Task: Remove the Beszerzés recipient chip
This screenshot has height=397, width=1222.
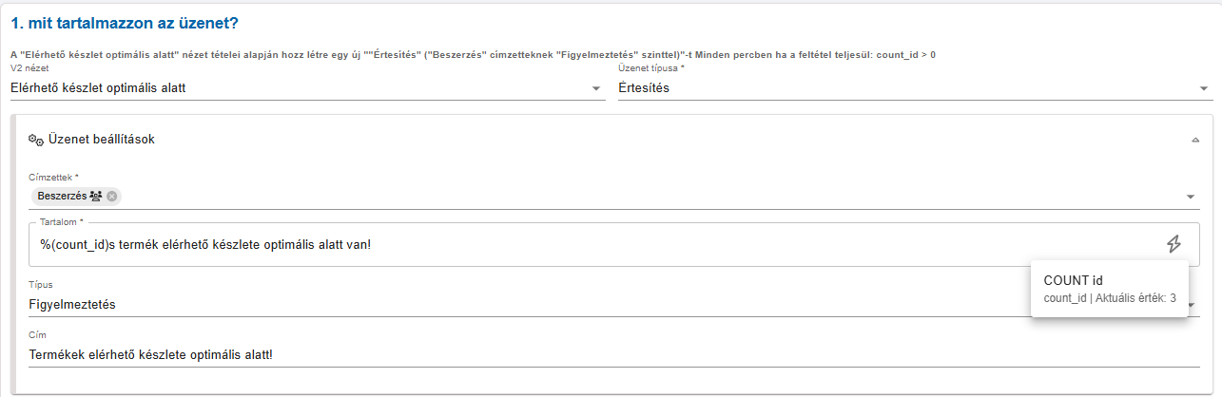Action: (x=111, y=197)
